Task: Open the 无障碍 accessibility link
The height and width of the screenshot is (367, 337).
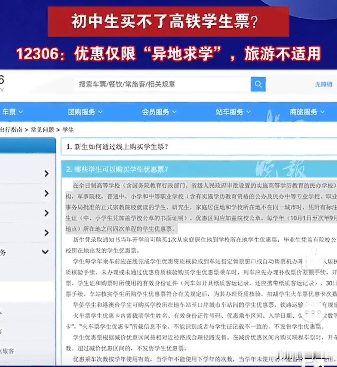Action: point(324,84)
